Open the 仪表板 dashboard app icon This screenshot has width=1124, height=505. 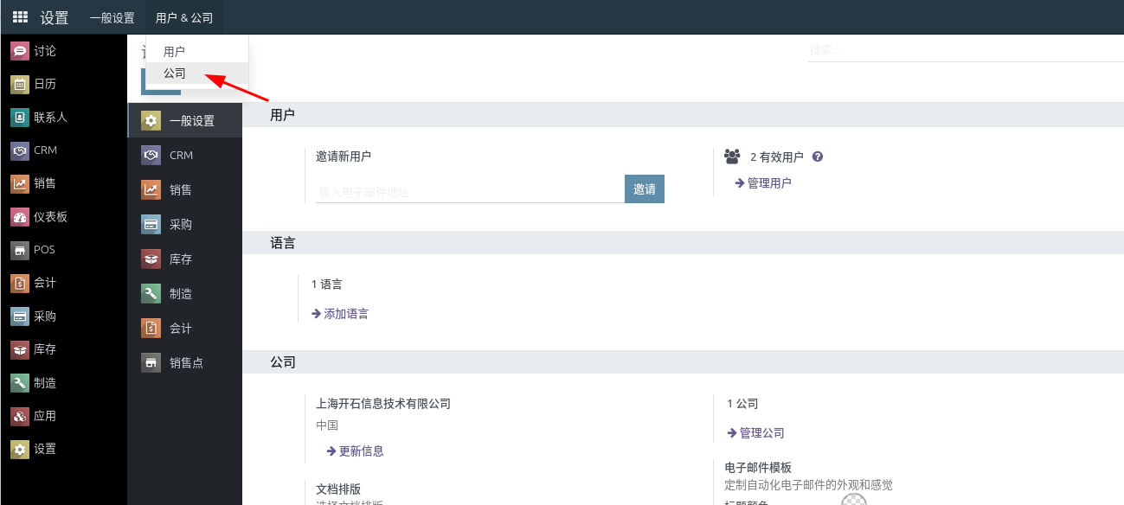point(20,217)
